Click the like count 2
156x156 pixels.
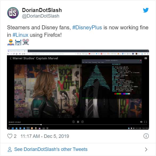point(15,136)
